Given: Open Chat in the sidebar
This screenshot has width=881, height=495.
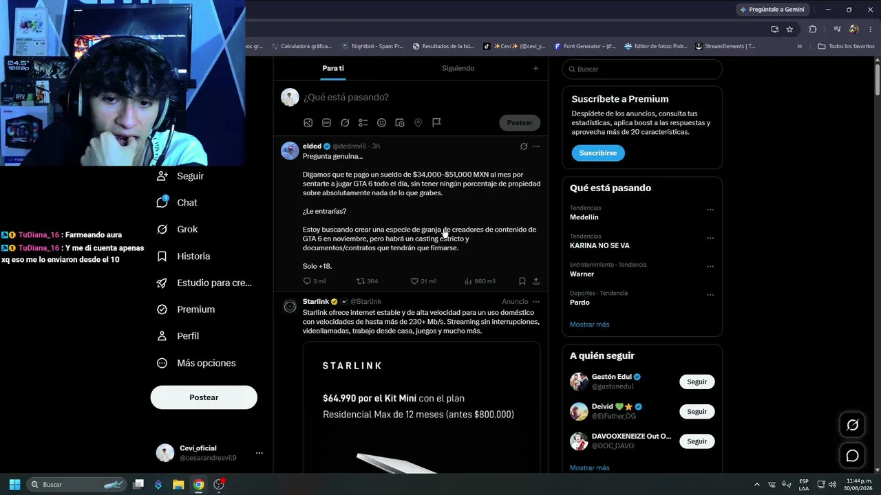Looking at the screenshot, I should (177, 203).
